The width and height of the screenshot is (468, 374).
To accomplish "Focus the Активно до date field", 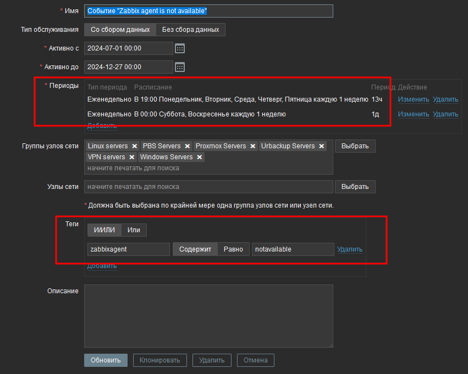I will (x=129, y=67).
